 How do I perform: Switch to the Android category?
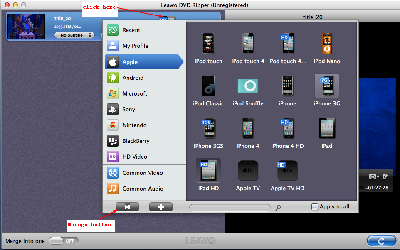pos(144,78)
